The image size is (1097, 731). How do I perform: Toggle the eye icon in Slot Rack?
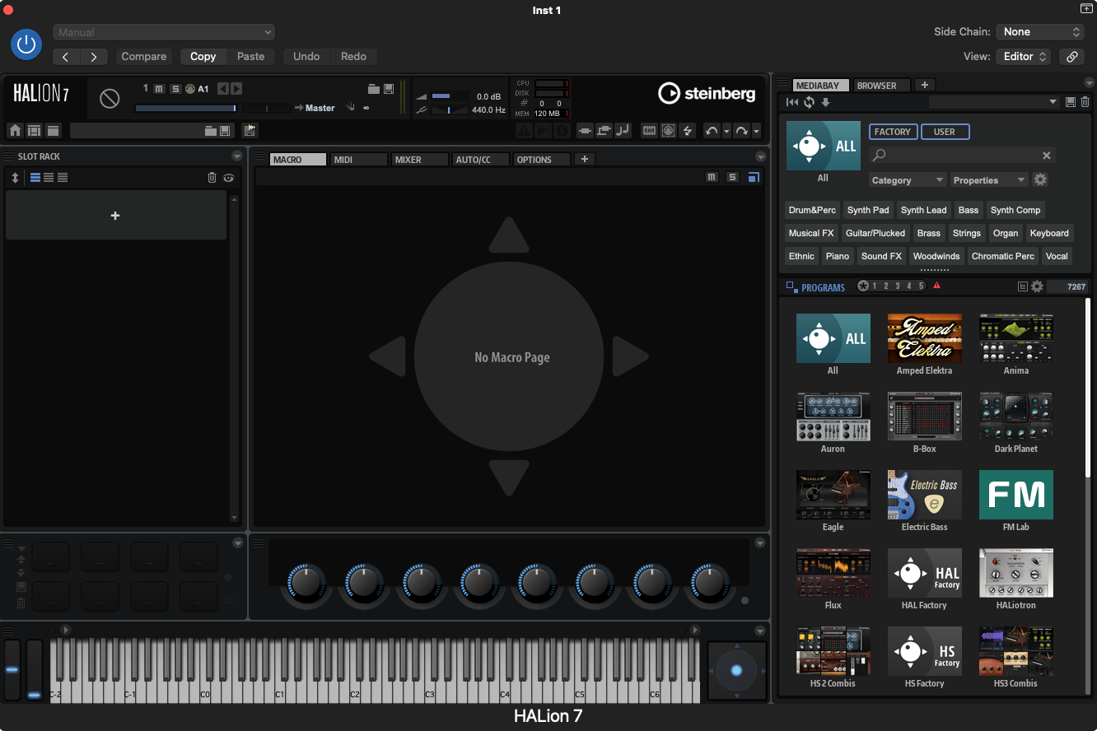pyautogui.click(x=228, y=177)
